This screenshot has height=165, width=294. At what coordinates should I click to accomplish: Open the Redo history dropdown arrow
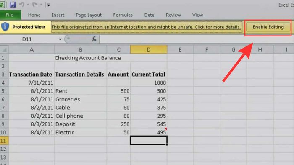tap(41, 5)
